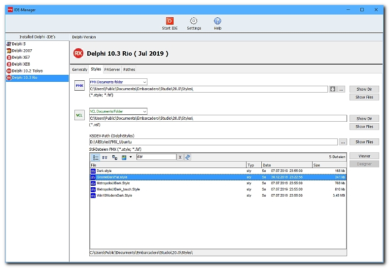The width and height of the screenshot is (389, 268).
Task: Select Delphi XE7 in the IDE list
Action: [37, 57]
